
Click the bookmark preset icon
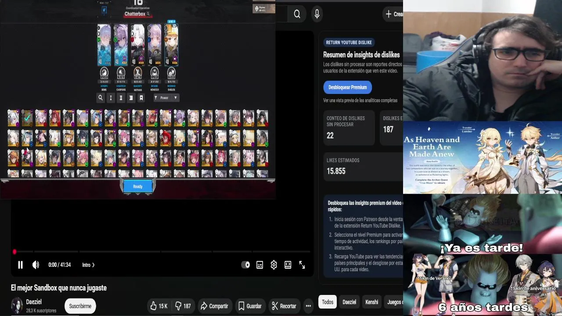141,98
